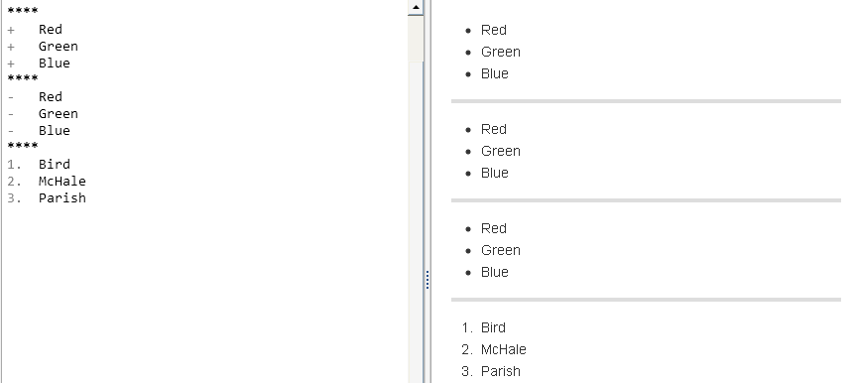Click plus-prefixed 'Red' line in editor
The height and width of the screenshot is (383, 854).
[x=35, y=30]
